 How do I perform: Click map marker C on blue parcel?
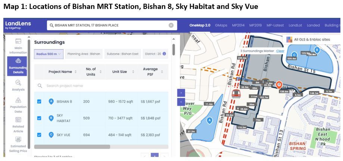[294, 55]
